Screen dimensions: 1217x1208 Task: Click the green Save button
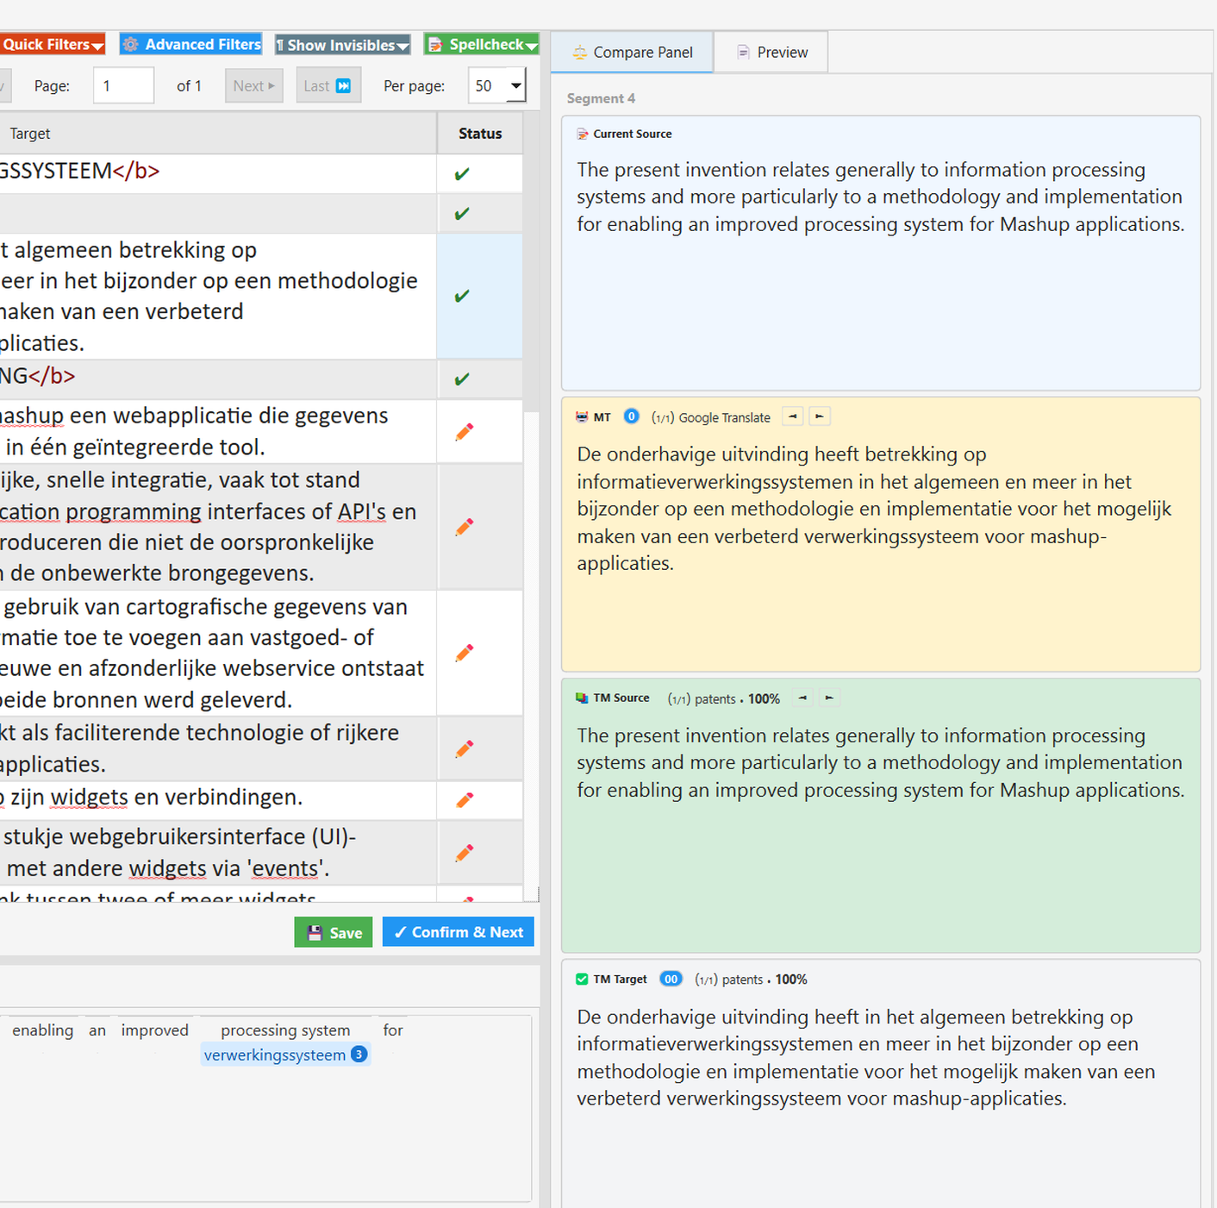(x=334, y=932)
